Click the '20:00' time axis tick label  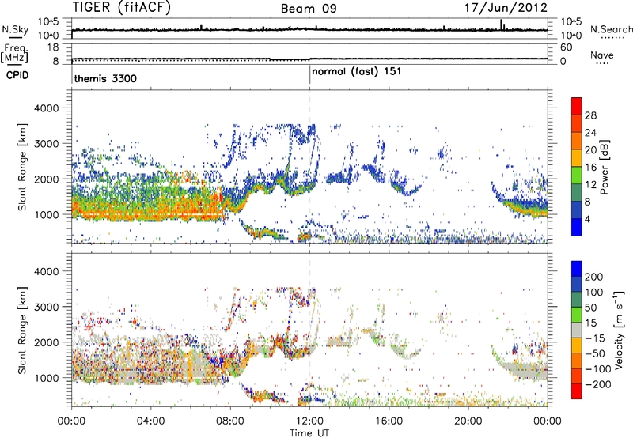click(468, 421)
